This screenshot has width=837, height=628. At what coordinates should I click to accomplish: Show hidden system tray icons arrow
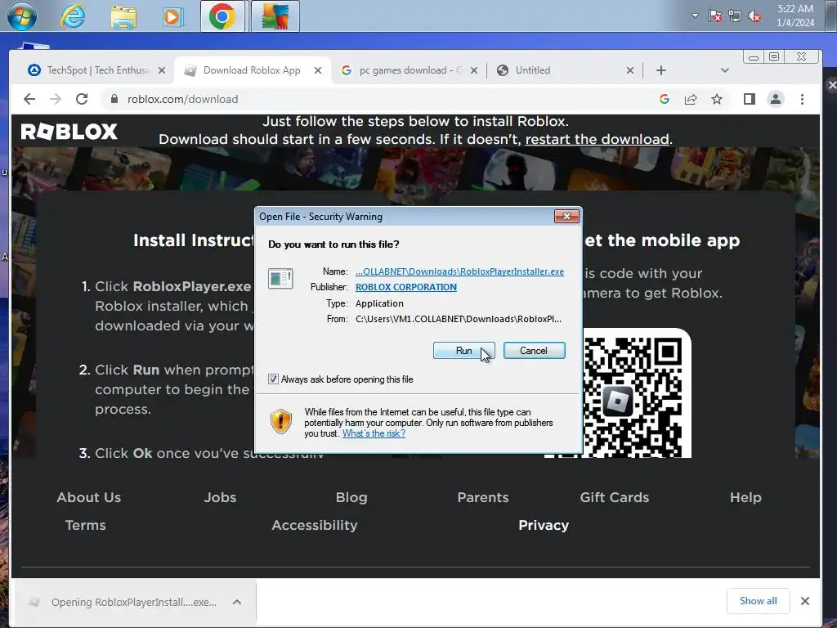(x=695, y=16)
